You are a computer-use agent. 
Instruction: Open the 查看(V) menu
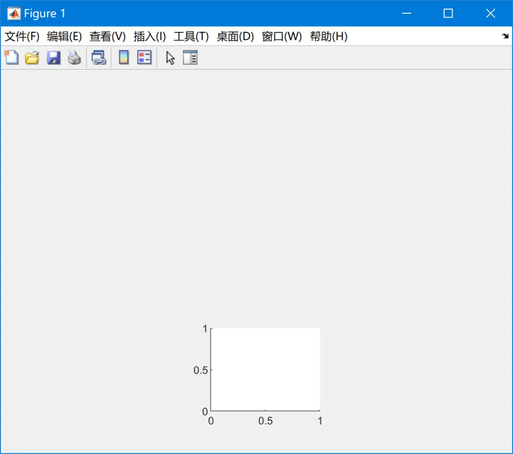[107, 36]
